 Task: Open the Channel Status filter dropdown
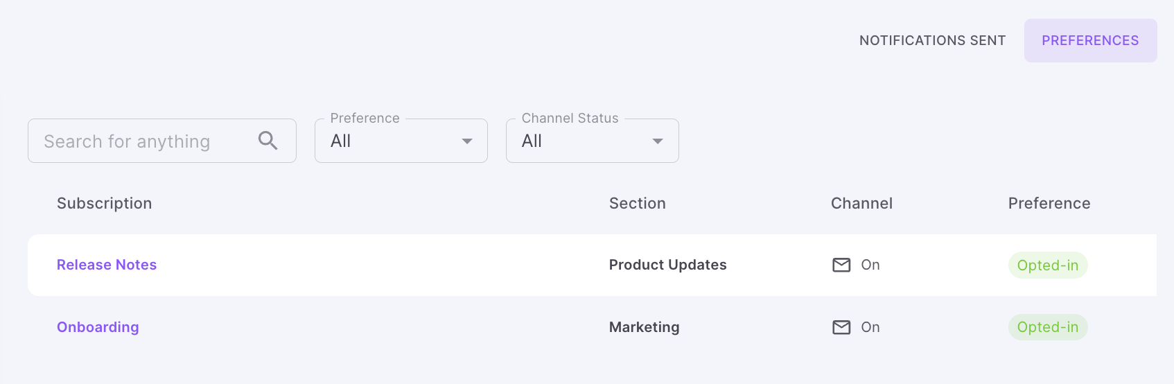pos(582,141)
